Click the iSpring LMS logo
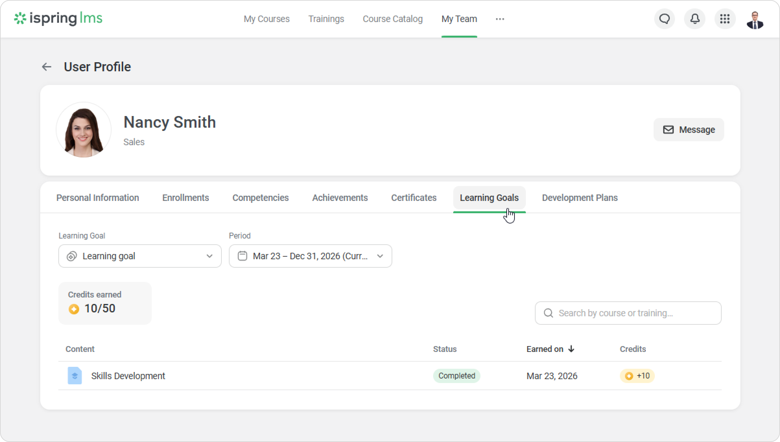Viewport: 780px width, 442px height. (x=58, y=18)
